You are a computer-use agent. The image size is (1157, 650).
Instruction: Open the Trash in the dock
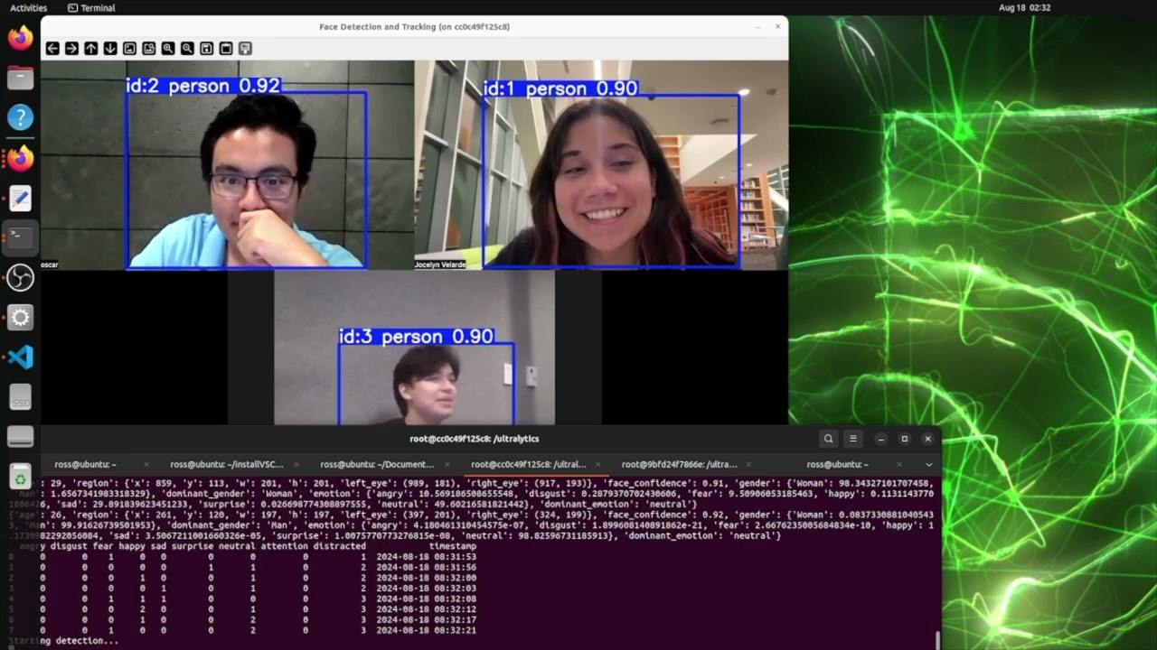(20, 478)
